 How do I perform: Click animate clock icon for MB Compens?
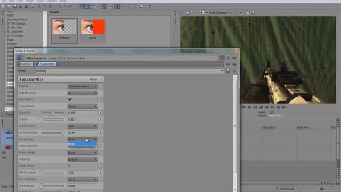100,172
